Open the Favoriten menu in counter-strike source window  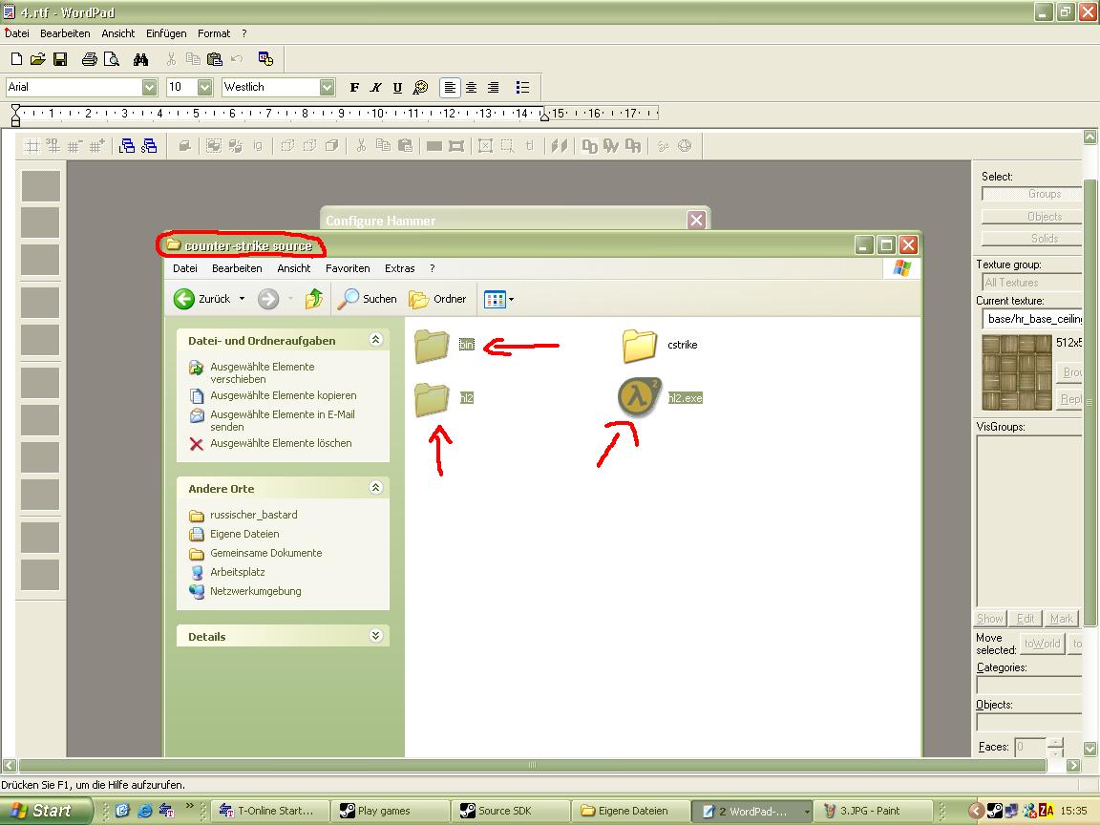point(348,268)
